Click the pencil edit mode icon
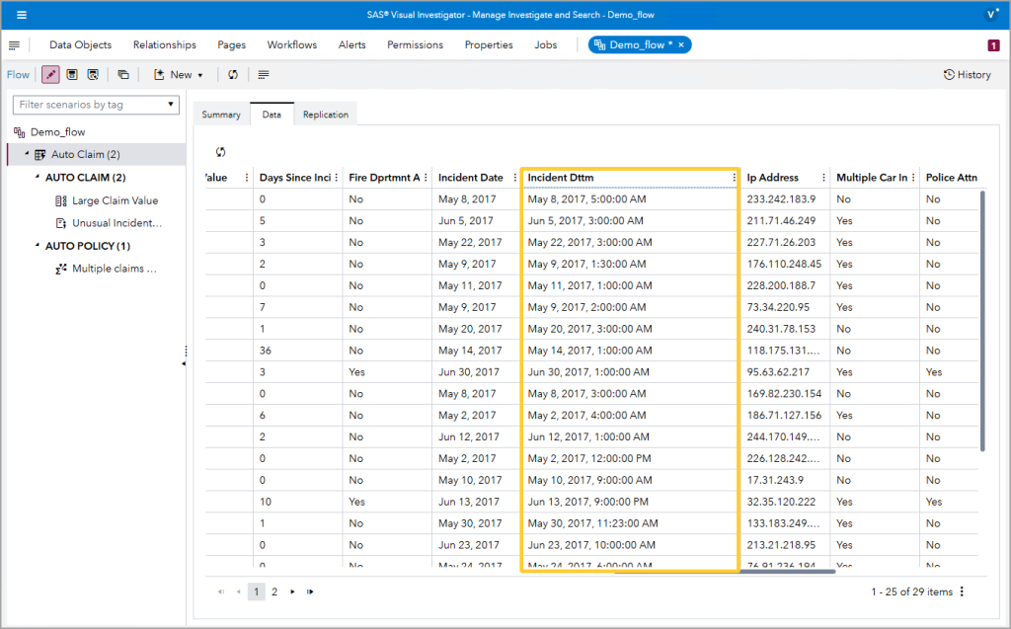The height and width of the screenshot is (629, 1011). (x=50, y=75)
